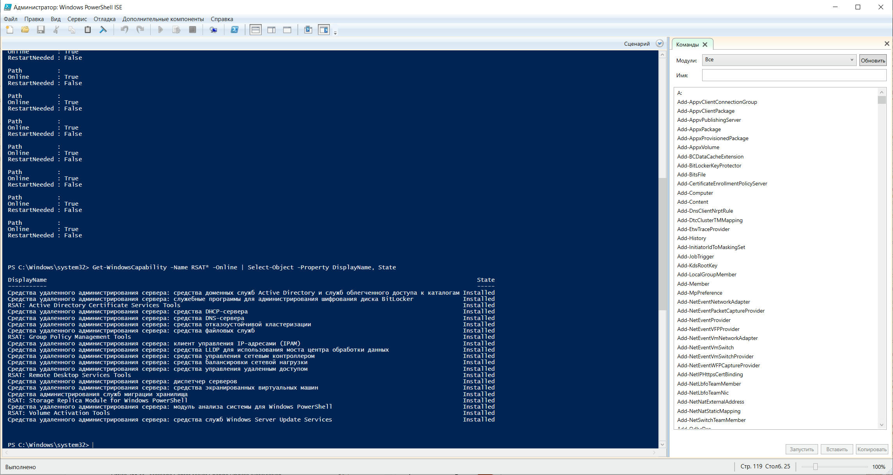Open a script file using the folder icon
Screen dimensions: 893x475
[x=25, y=30]
